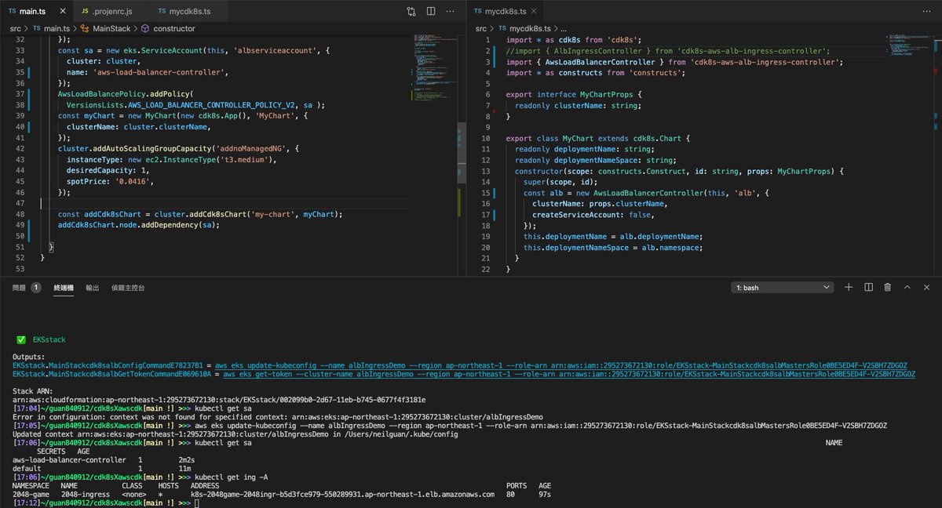Image resolution: width=942 pixels, height=508 pixels.
Task: Close the terminal panel with the X icon
Action: 927,288
